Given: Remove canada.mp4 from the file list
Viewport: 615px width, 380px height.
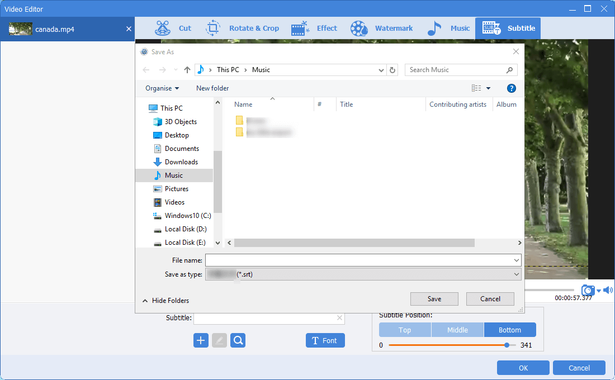Looking at the screenshot, I should [129, 29].
